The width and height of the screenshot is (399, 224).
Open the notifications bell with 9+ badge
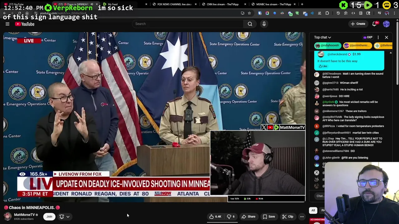(375, 24)
